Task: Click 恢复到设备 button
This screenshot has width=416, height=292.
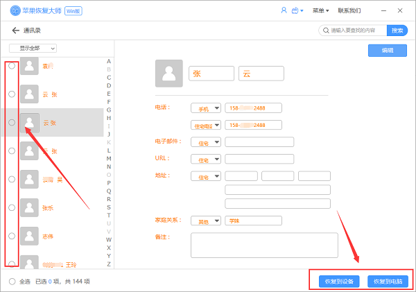Action: [x=339, y=282]
